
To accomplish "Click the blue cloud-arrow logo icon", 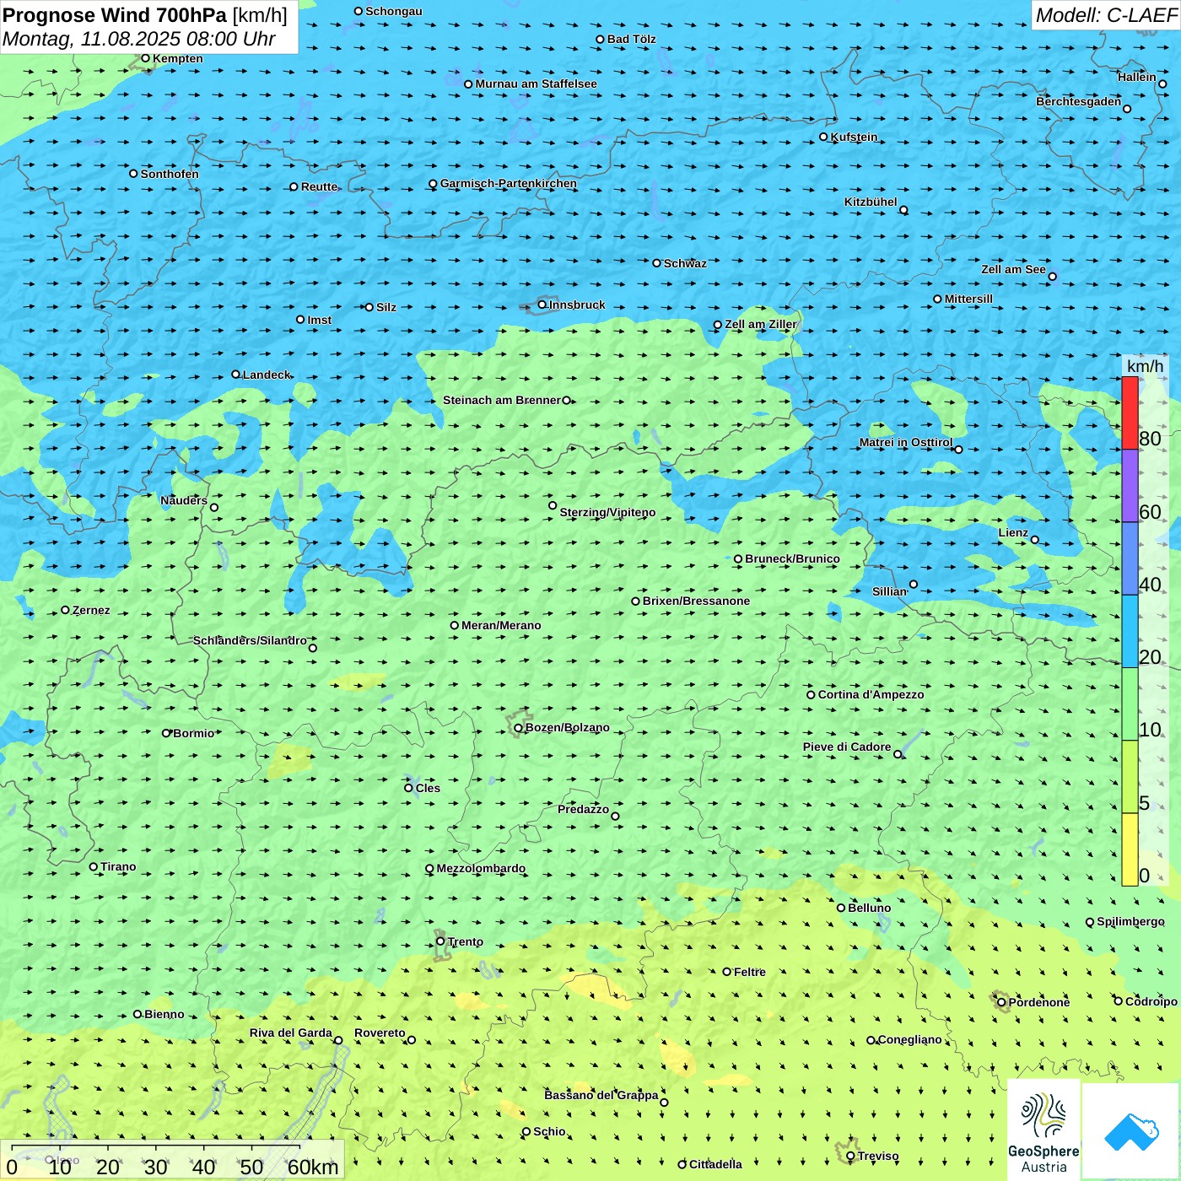I will (1131, 1131).
